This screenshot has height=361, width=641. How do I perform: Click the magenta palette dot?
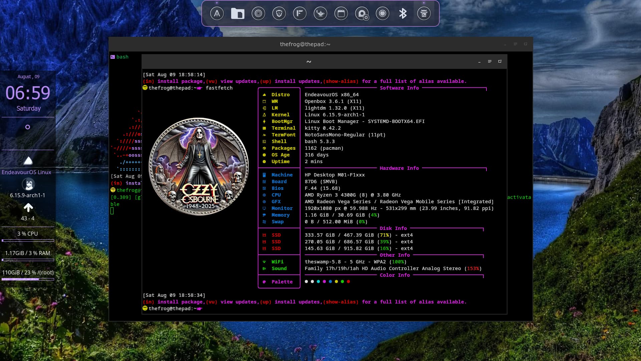point(324,281)
